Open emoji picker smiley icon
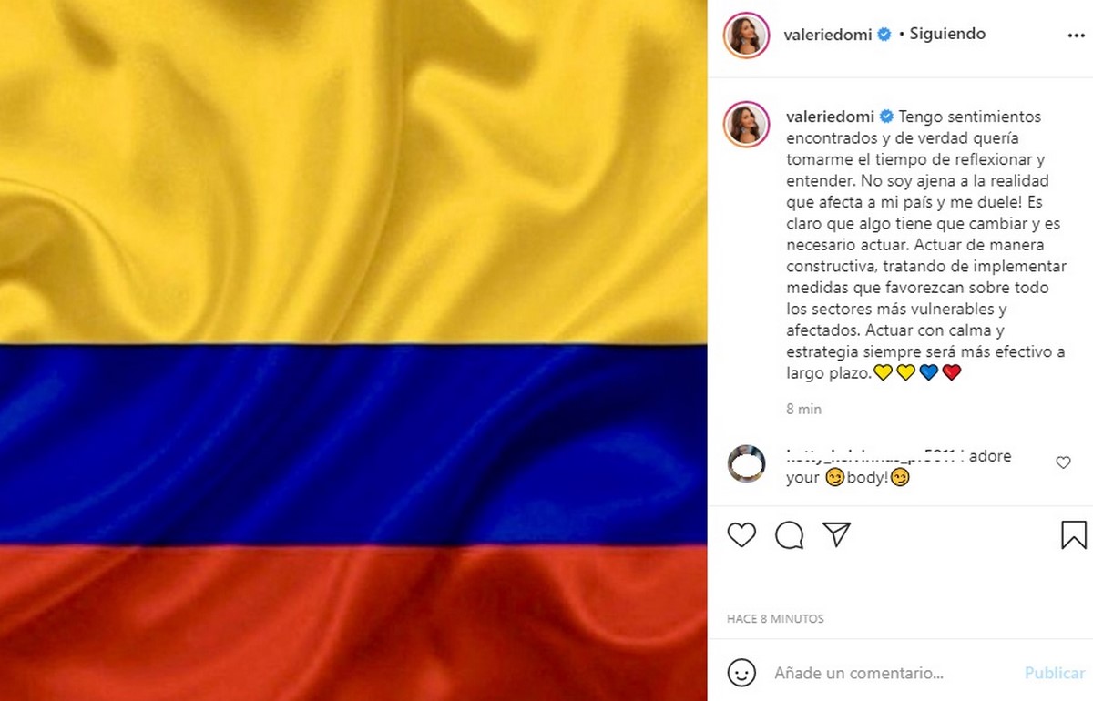The width and height of the screenshot is (1093, 701). (741, 673)
